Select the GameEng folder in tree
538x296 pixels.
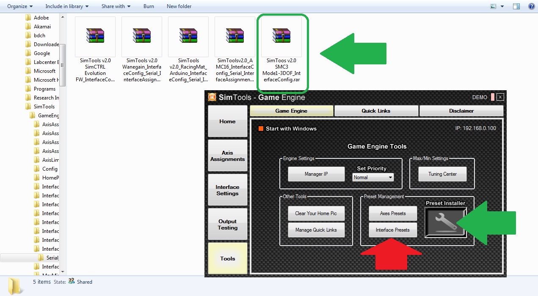click(x=44, y=116)
